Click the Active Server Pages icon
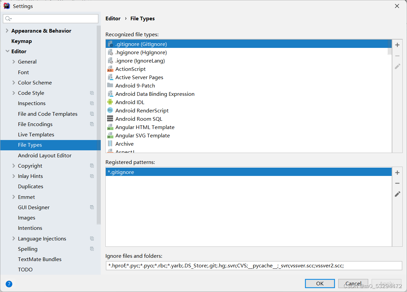The image size is (407, 292). click(110, 77)
